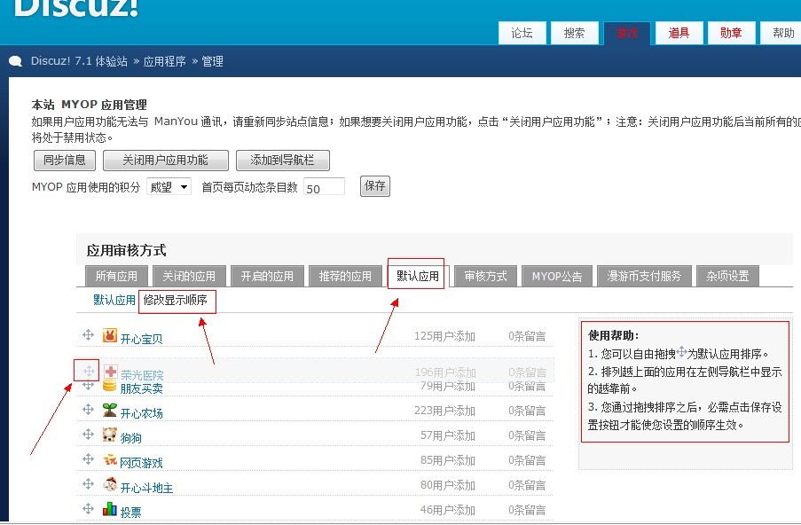
Task: Click the 首页每页动态条目数 input field
Action: 324,187
